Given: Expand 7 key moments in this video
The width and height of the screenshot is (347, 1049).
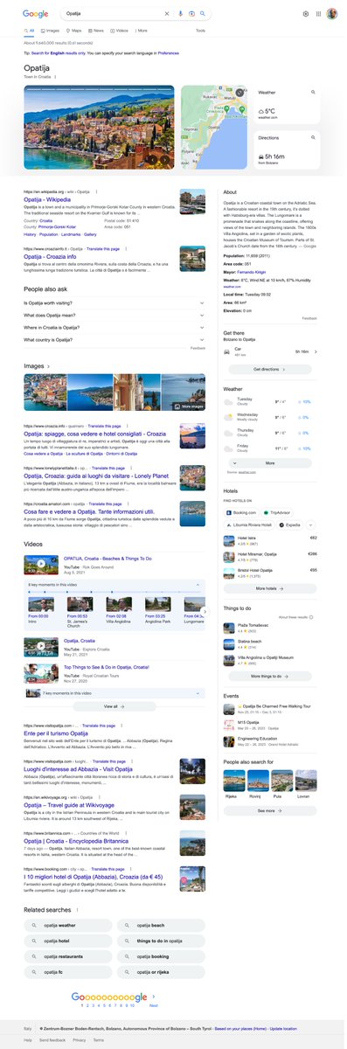Looking at the screenshot, I should point(115,693).
